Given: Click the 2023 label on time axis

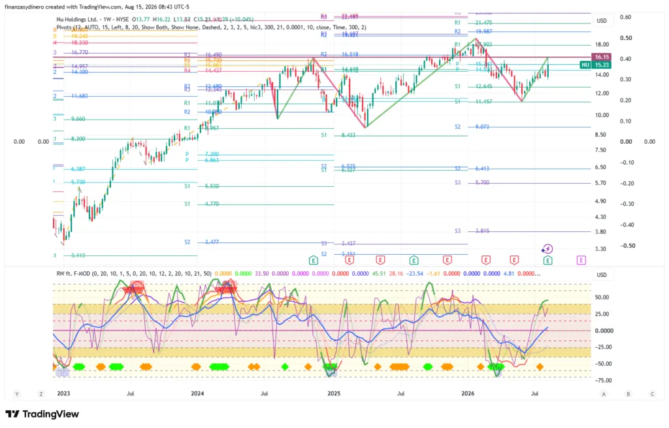Looking at the screenshot, I should coord(63,393).
